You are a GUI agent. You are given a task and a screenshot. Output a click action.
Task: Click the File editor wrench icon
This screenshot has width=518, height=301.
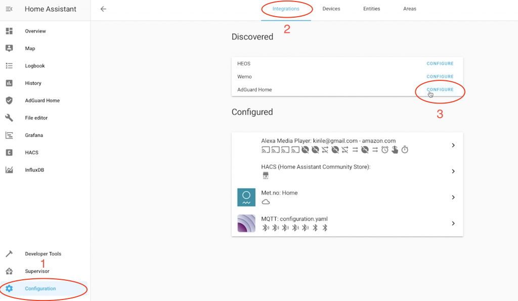pos(9,118)
